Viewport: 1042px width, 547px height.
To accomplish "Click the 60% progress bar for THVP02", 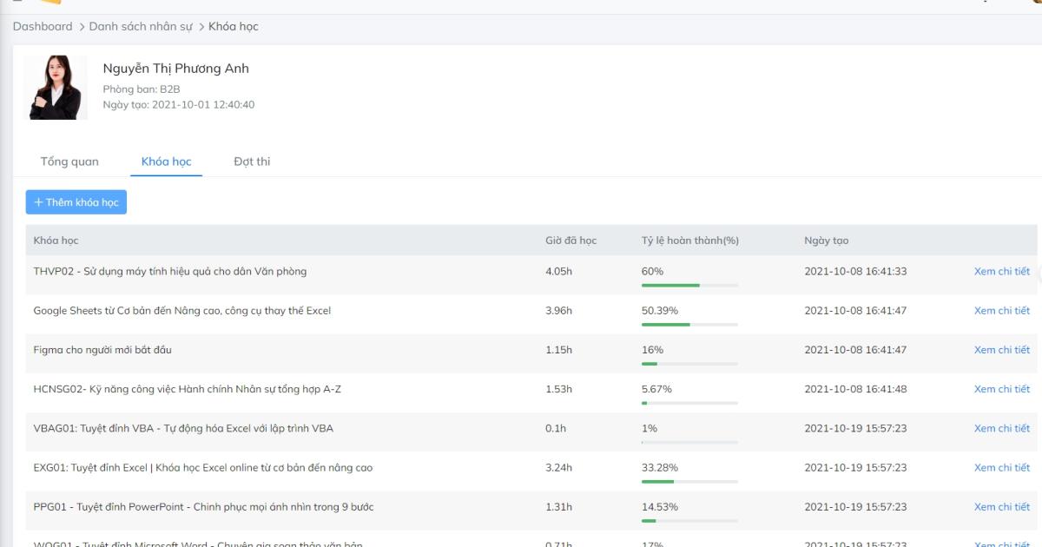I will (x=689, y=285).
